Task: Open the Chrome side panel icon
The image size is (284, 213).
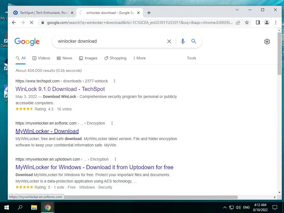Action: tap(258, 22)
